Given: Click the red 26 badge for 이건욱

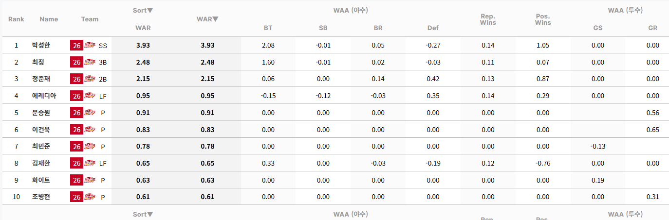Looking at the screenshot, I should coord(77,130).
